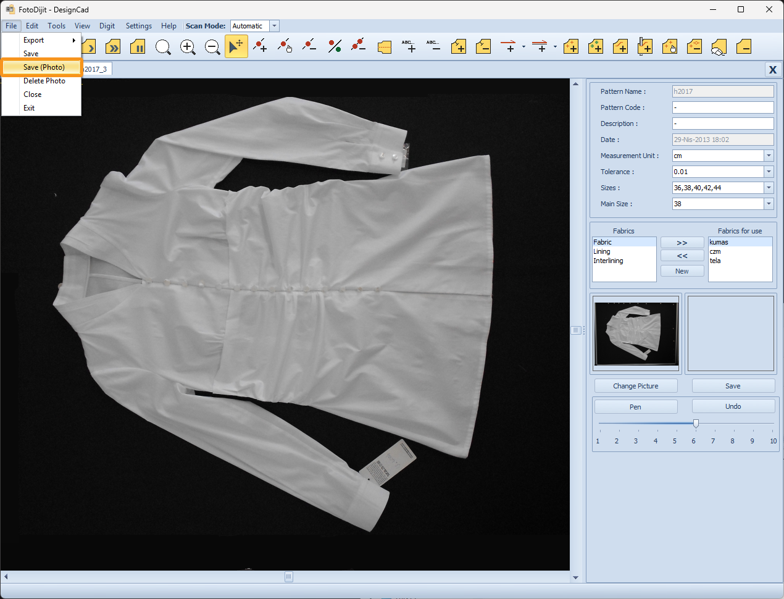The height and width of the screenshot is (599, 784).
Task: Click the double-arrow fast forward icon
Action: pos(113,47)
